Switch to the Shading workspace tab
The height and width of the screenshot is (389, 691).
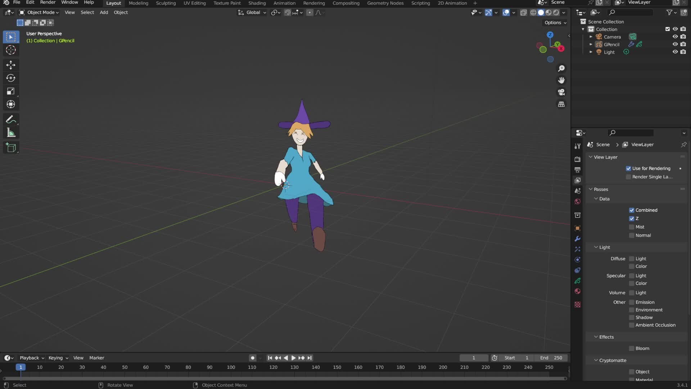coord(257,3)
